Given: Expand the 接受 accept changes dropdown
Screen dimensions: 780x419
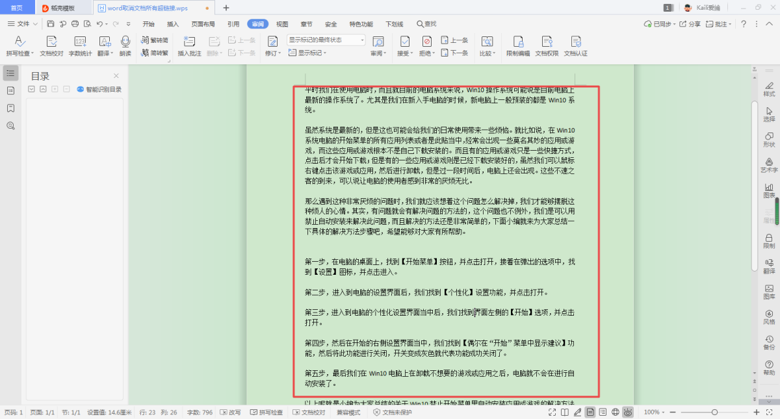Looking at the screenshot, I should (x=405, y=53).
